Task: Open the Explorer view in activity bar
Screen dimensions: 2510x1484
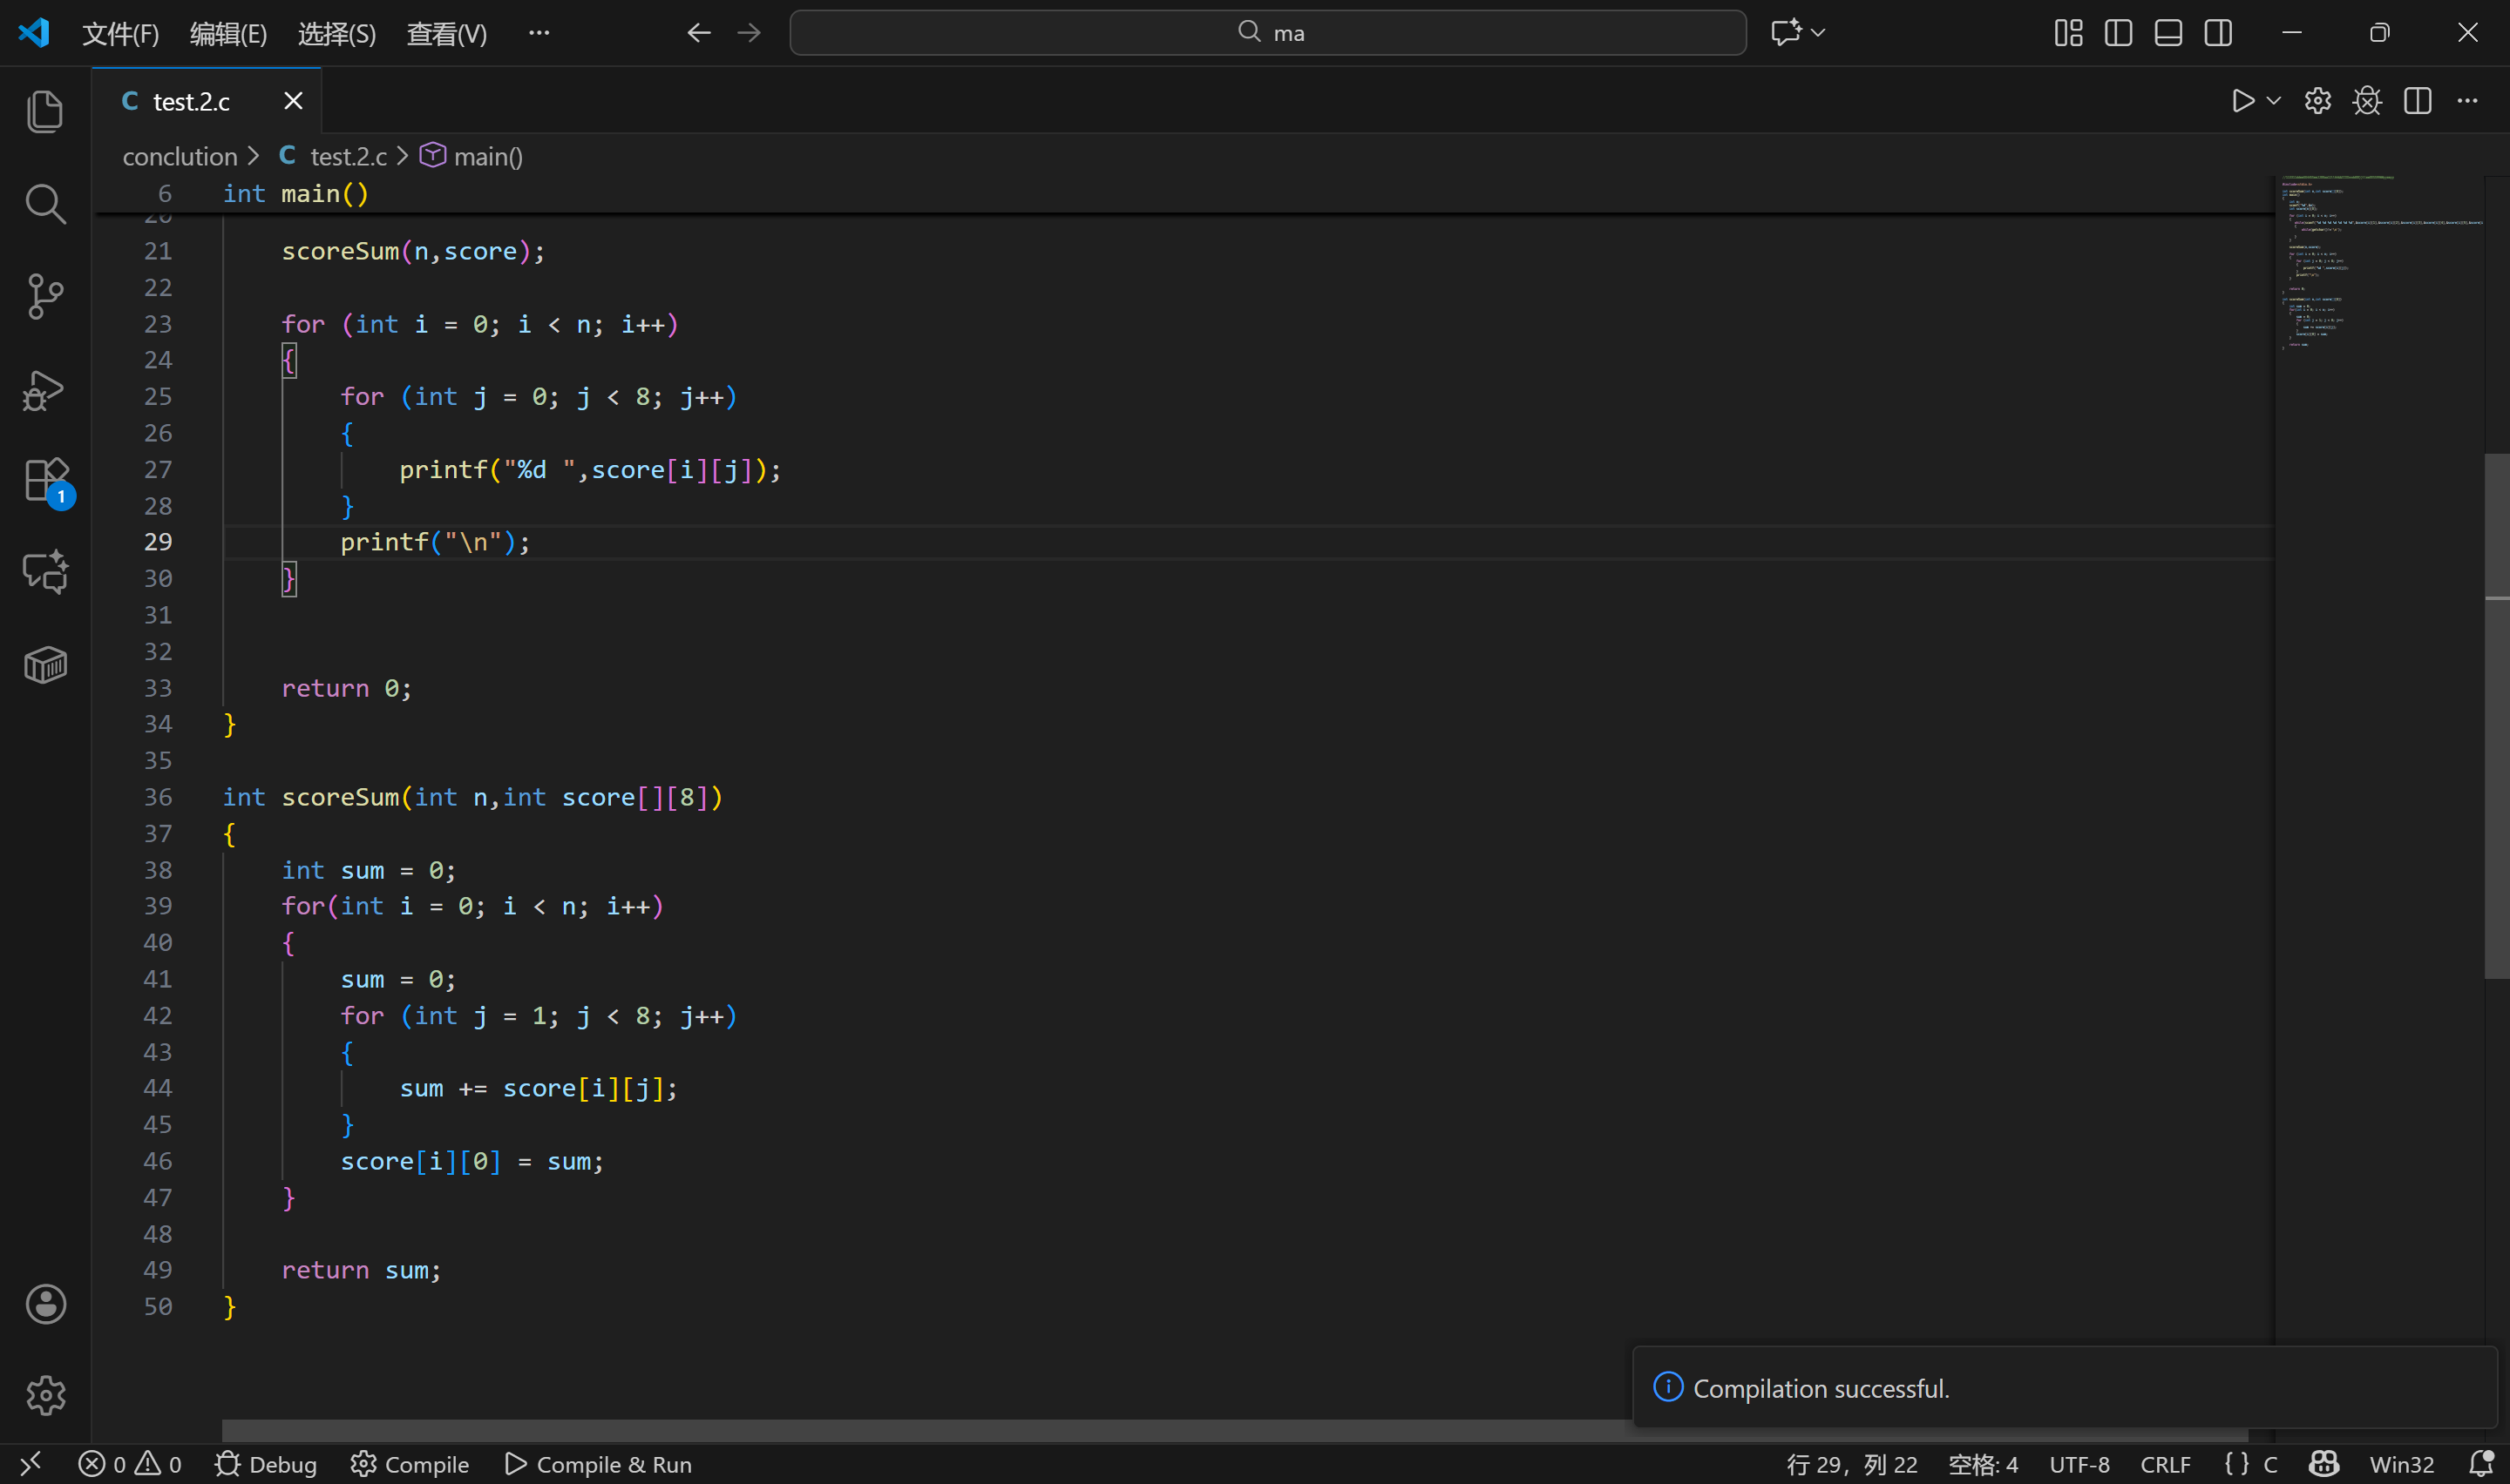Action: (x=45, y=111)
